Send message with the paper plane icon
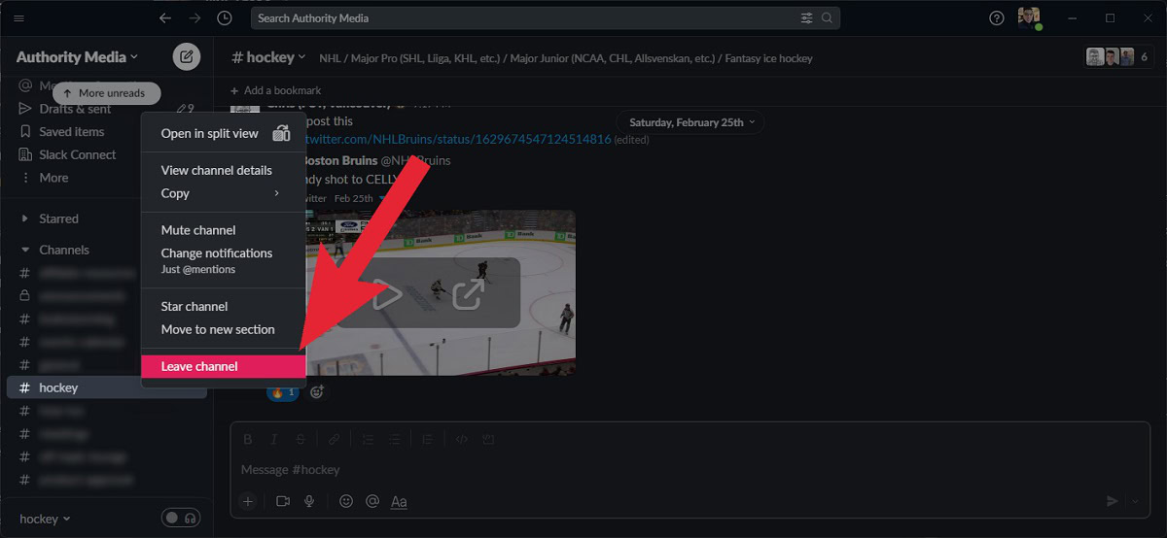This screenshot has width=1167, height=538. (1113, 501)
